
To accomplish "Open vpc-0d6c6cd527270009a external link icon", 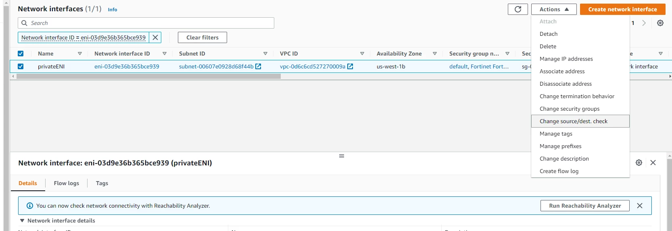I will tap(350, 66).
